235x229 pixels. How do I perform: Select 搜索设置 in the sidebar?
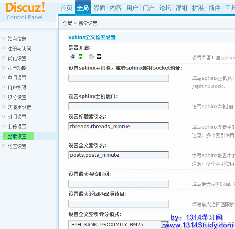17,136
